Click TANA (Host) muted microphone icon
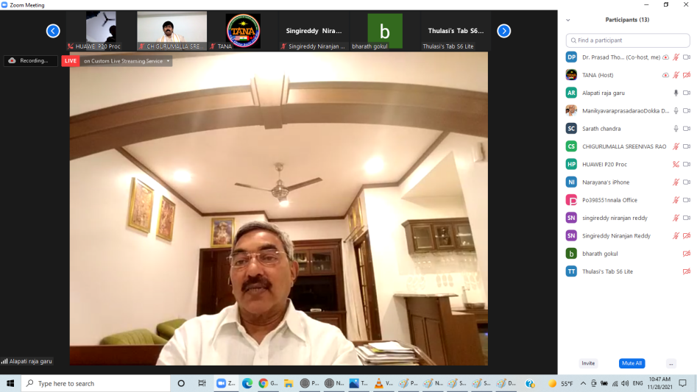 pos(676,75)
